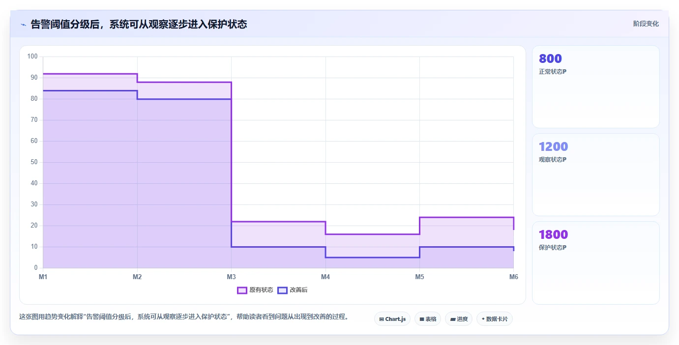Click the lightning icon beside the title

24,24
